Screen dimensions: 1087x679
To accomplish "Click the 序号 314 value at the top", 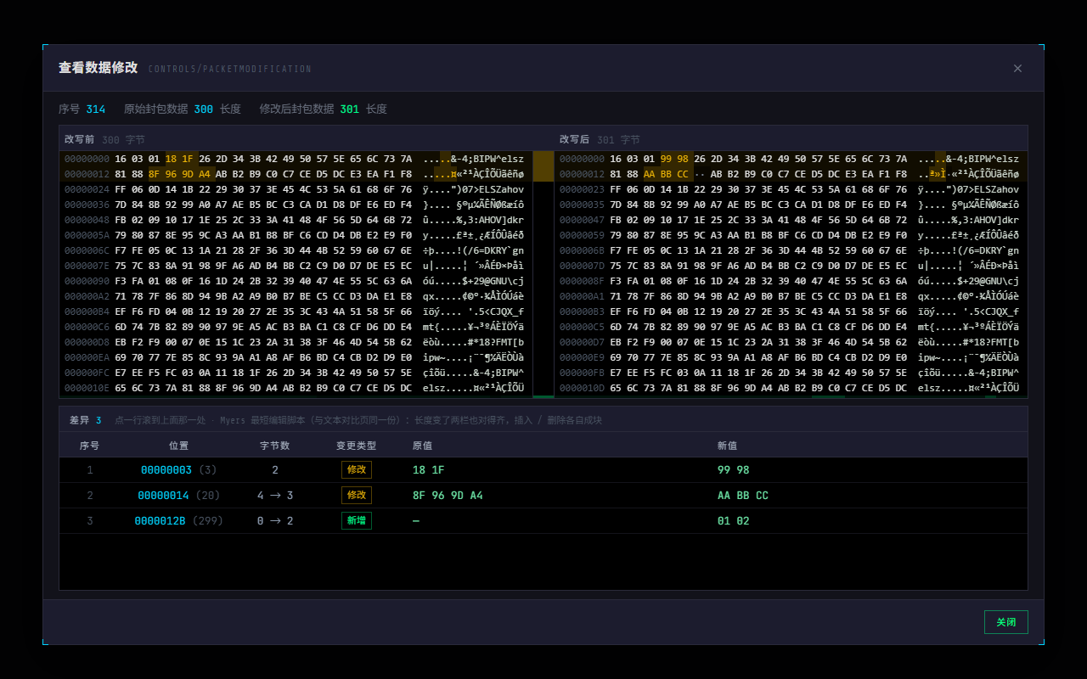I will (96, 109).
